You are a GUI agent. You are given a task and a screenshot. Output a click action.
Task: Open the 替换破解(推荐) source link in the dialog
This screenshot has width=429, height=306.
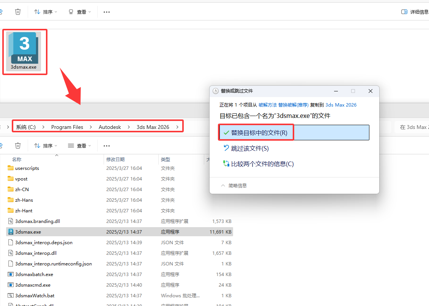pos(293,105)
